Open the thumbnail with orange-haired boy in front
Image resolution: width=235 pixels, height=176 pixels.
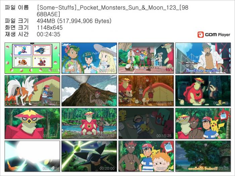coord(146,156)
